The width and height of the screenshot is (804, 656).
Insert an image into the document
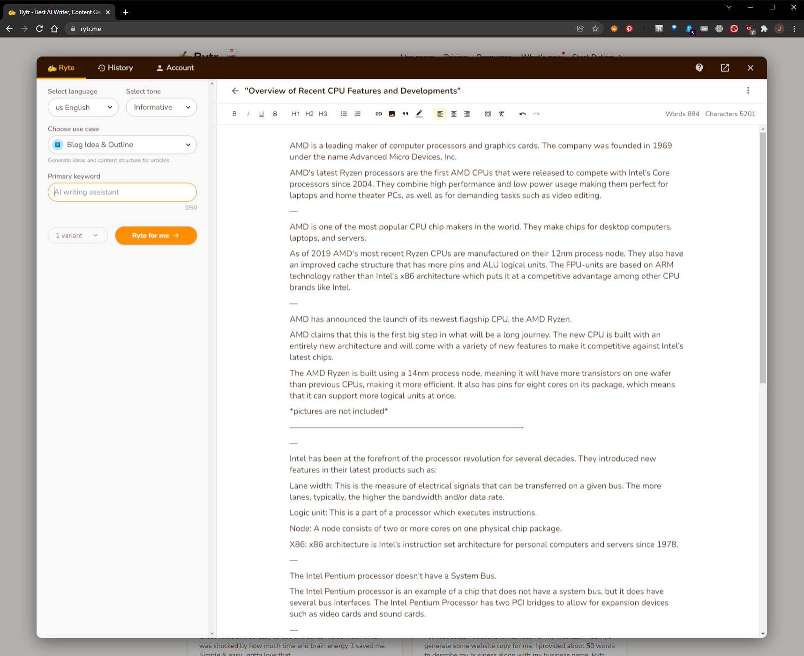pyautogui.click(x=392, y=114)
